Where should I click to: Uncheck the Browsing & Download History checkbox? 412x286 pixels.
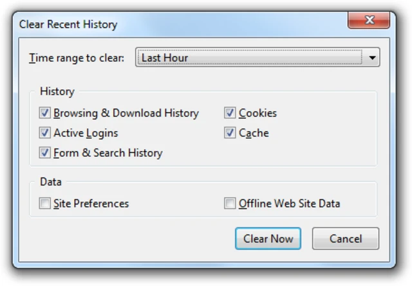pyautogui.click(x=45, y=113)
